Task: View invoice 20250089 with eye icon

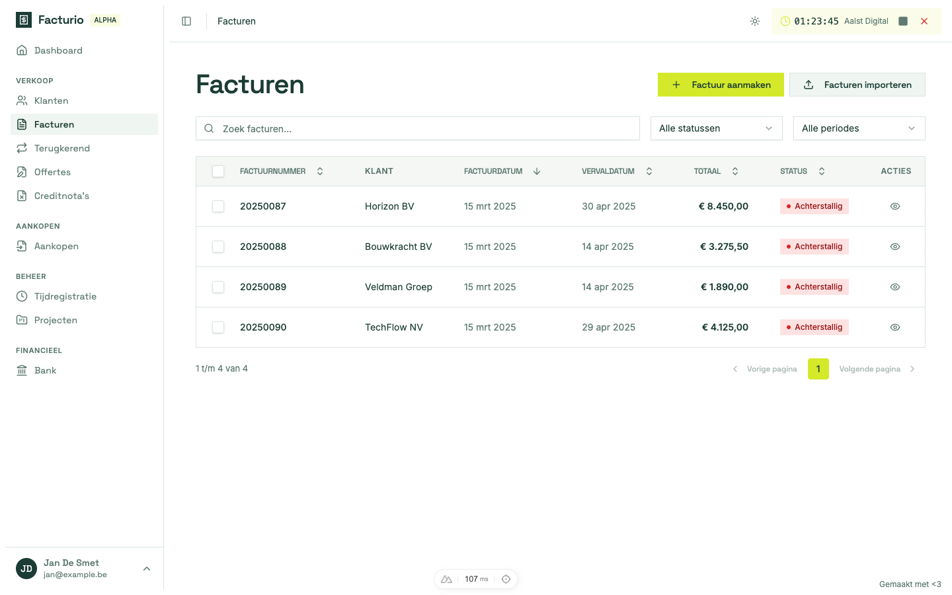Action: coord(895,287)
